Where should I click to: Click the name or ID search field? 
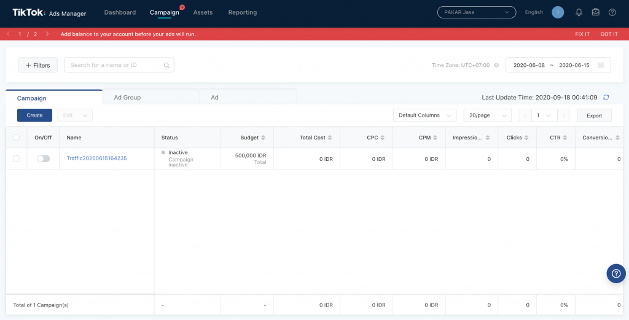pos(119,65)
